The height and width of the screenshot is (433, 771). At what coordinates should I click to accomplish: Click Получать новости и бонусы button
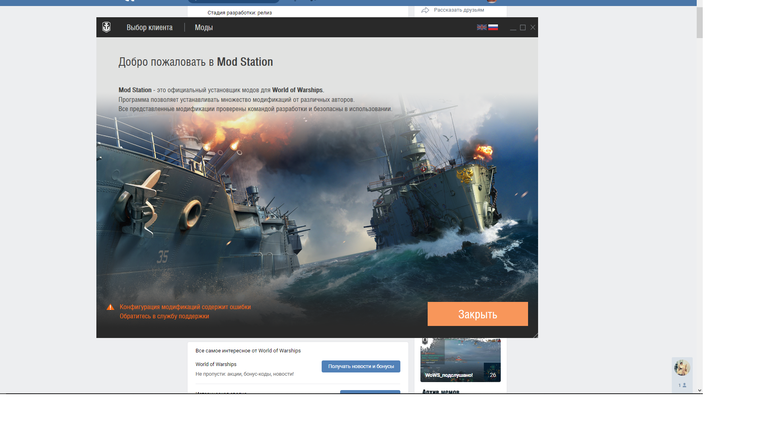361,366
